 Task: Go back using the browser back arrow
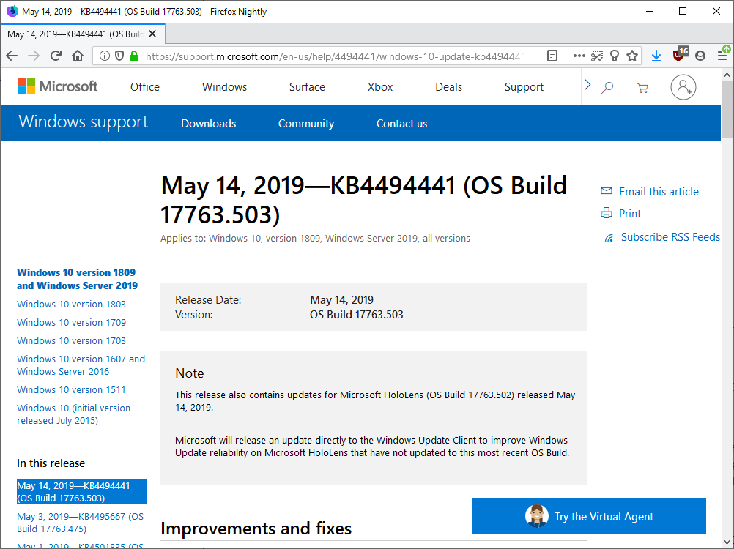[x=12, y=56]
